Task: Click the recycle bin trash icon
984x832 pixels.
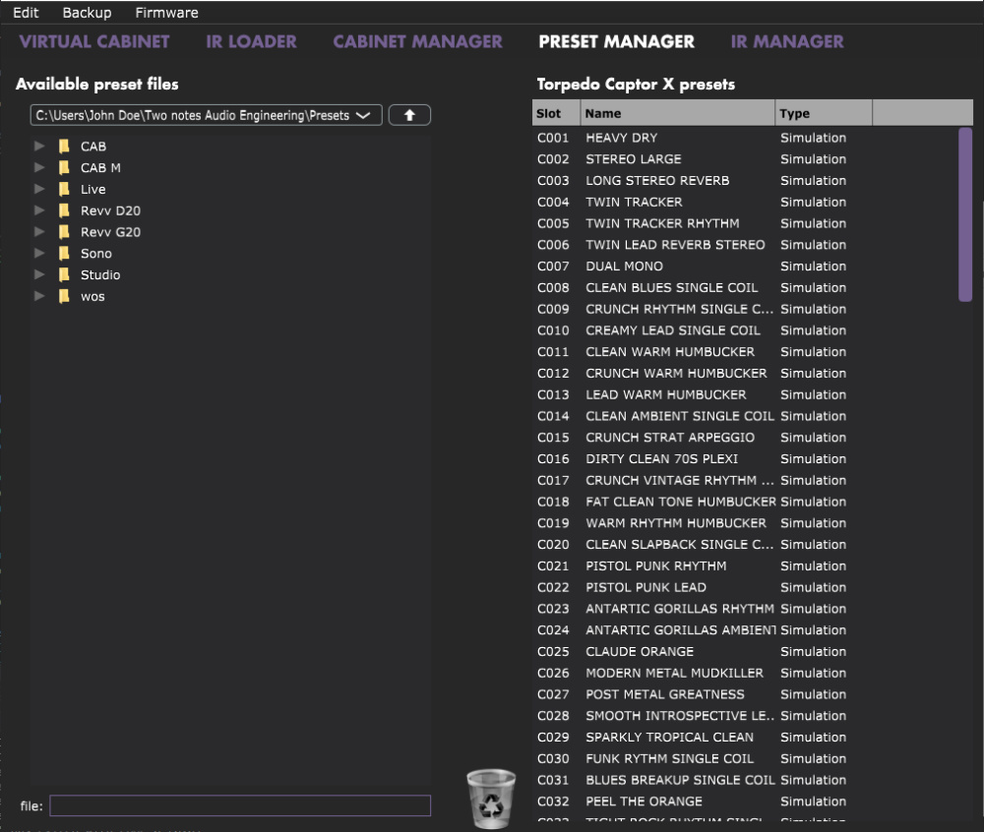Action: click(490, 798)
